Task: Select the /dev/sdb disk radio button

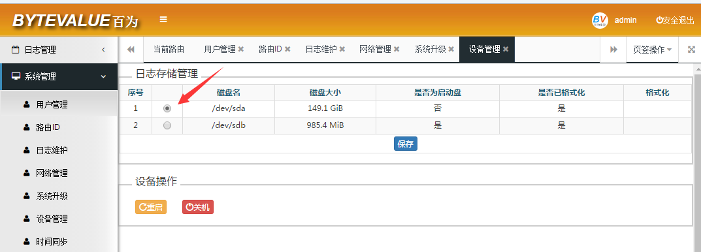Action: 167,125
